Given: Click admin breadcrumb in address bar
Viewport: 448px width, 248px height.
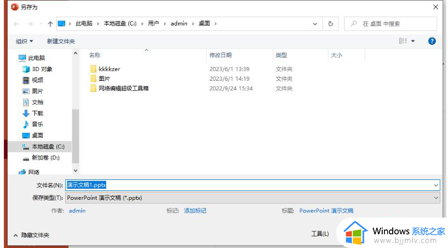Looking at the screenshot, I should pyautogui.click(x=179, y=24).
